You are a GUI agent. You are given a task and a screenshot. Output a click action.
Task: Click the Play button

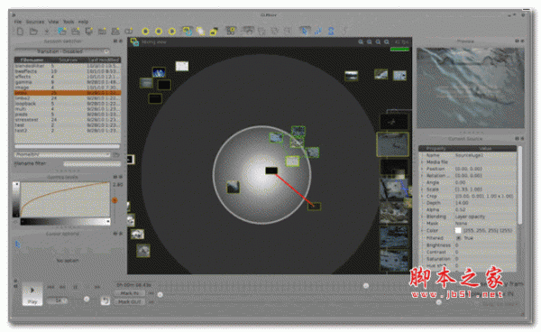(32, 294)
